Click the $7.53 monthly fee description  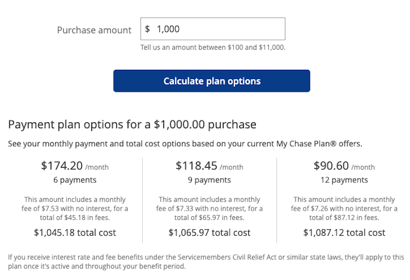coord(75,208)
